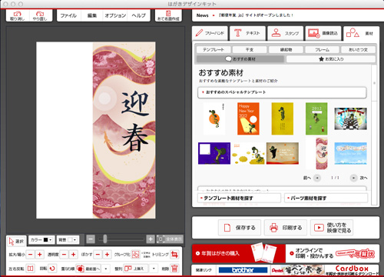Open the News headline link
This screenshot has width=384, height=277.
pos(256,15)
